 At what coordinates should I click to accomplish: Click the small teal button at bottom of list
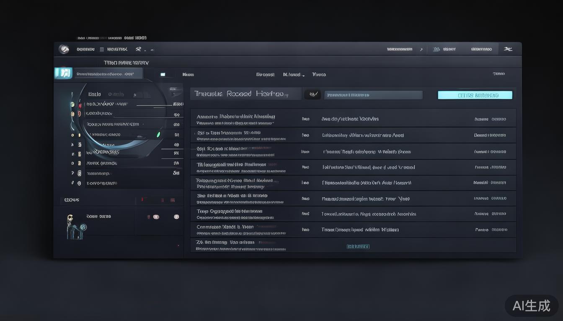coord(358,247)
